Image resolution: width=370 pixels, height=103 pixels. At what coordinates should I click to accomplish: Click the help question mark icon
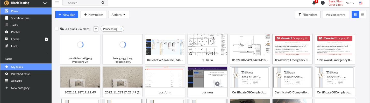323,3
